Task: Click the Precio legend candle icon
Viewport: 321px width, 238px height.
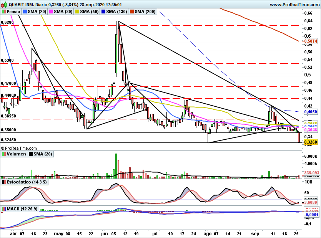Action: coord(4,12)
